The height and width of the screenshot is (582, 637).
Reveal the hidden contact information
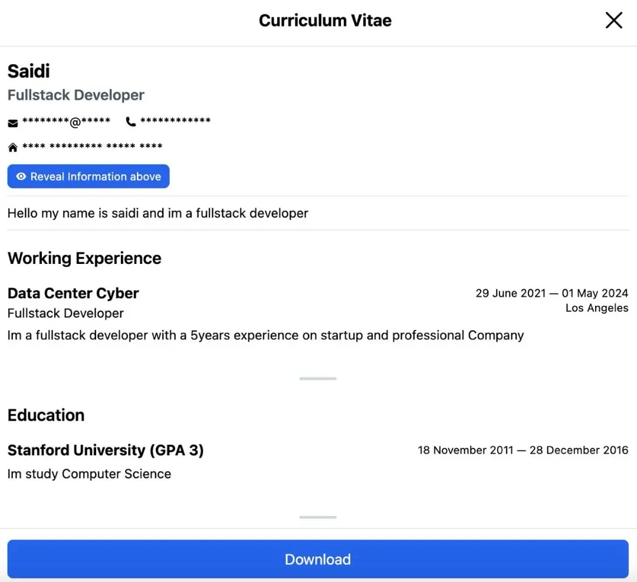(x=88, y=176)
